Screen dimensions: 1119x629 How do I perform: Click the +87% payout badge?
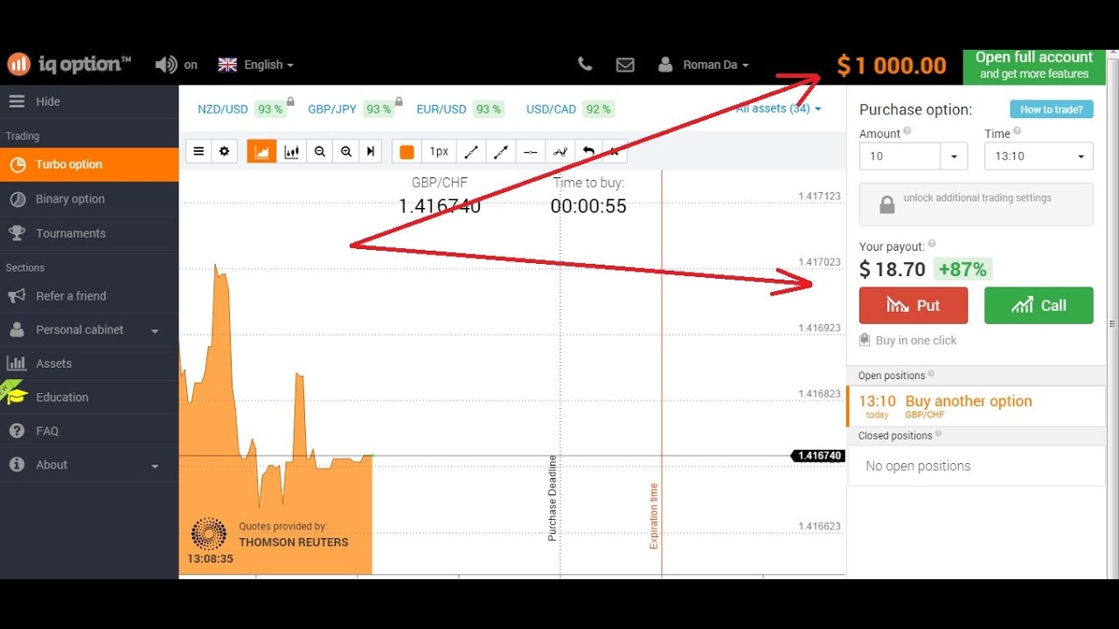963,269
